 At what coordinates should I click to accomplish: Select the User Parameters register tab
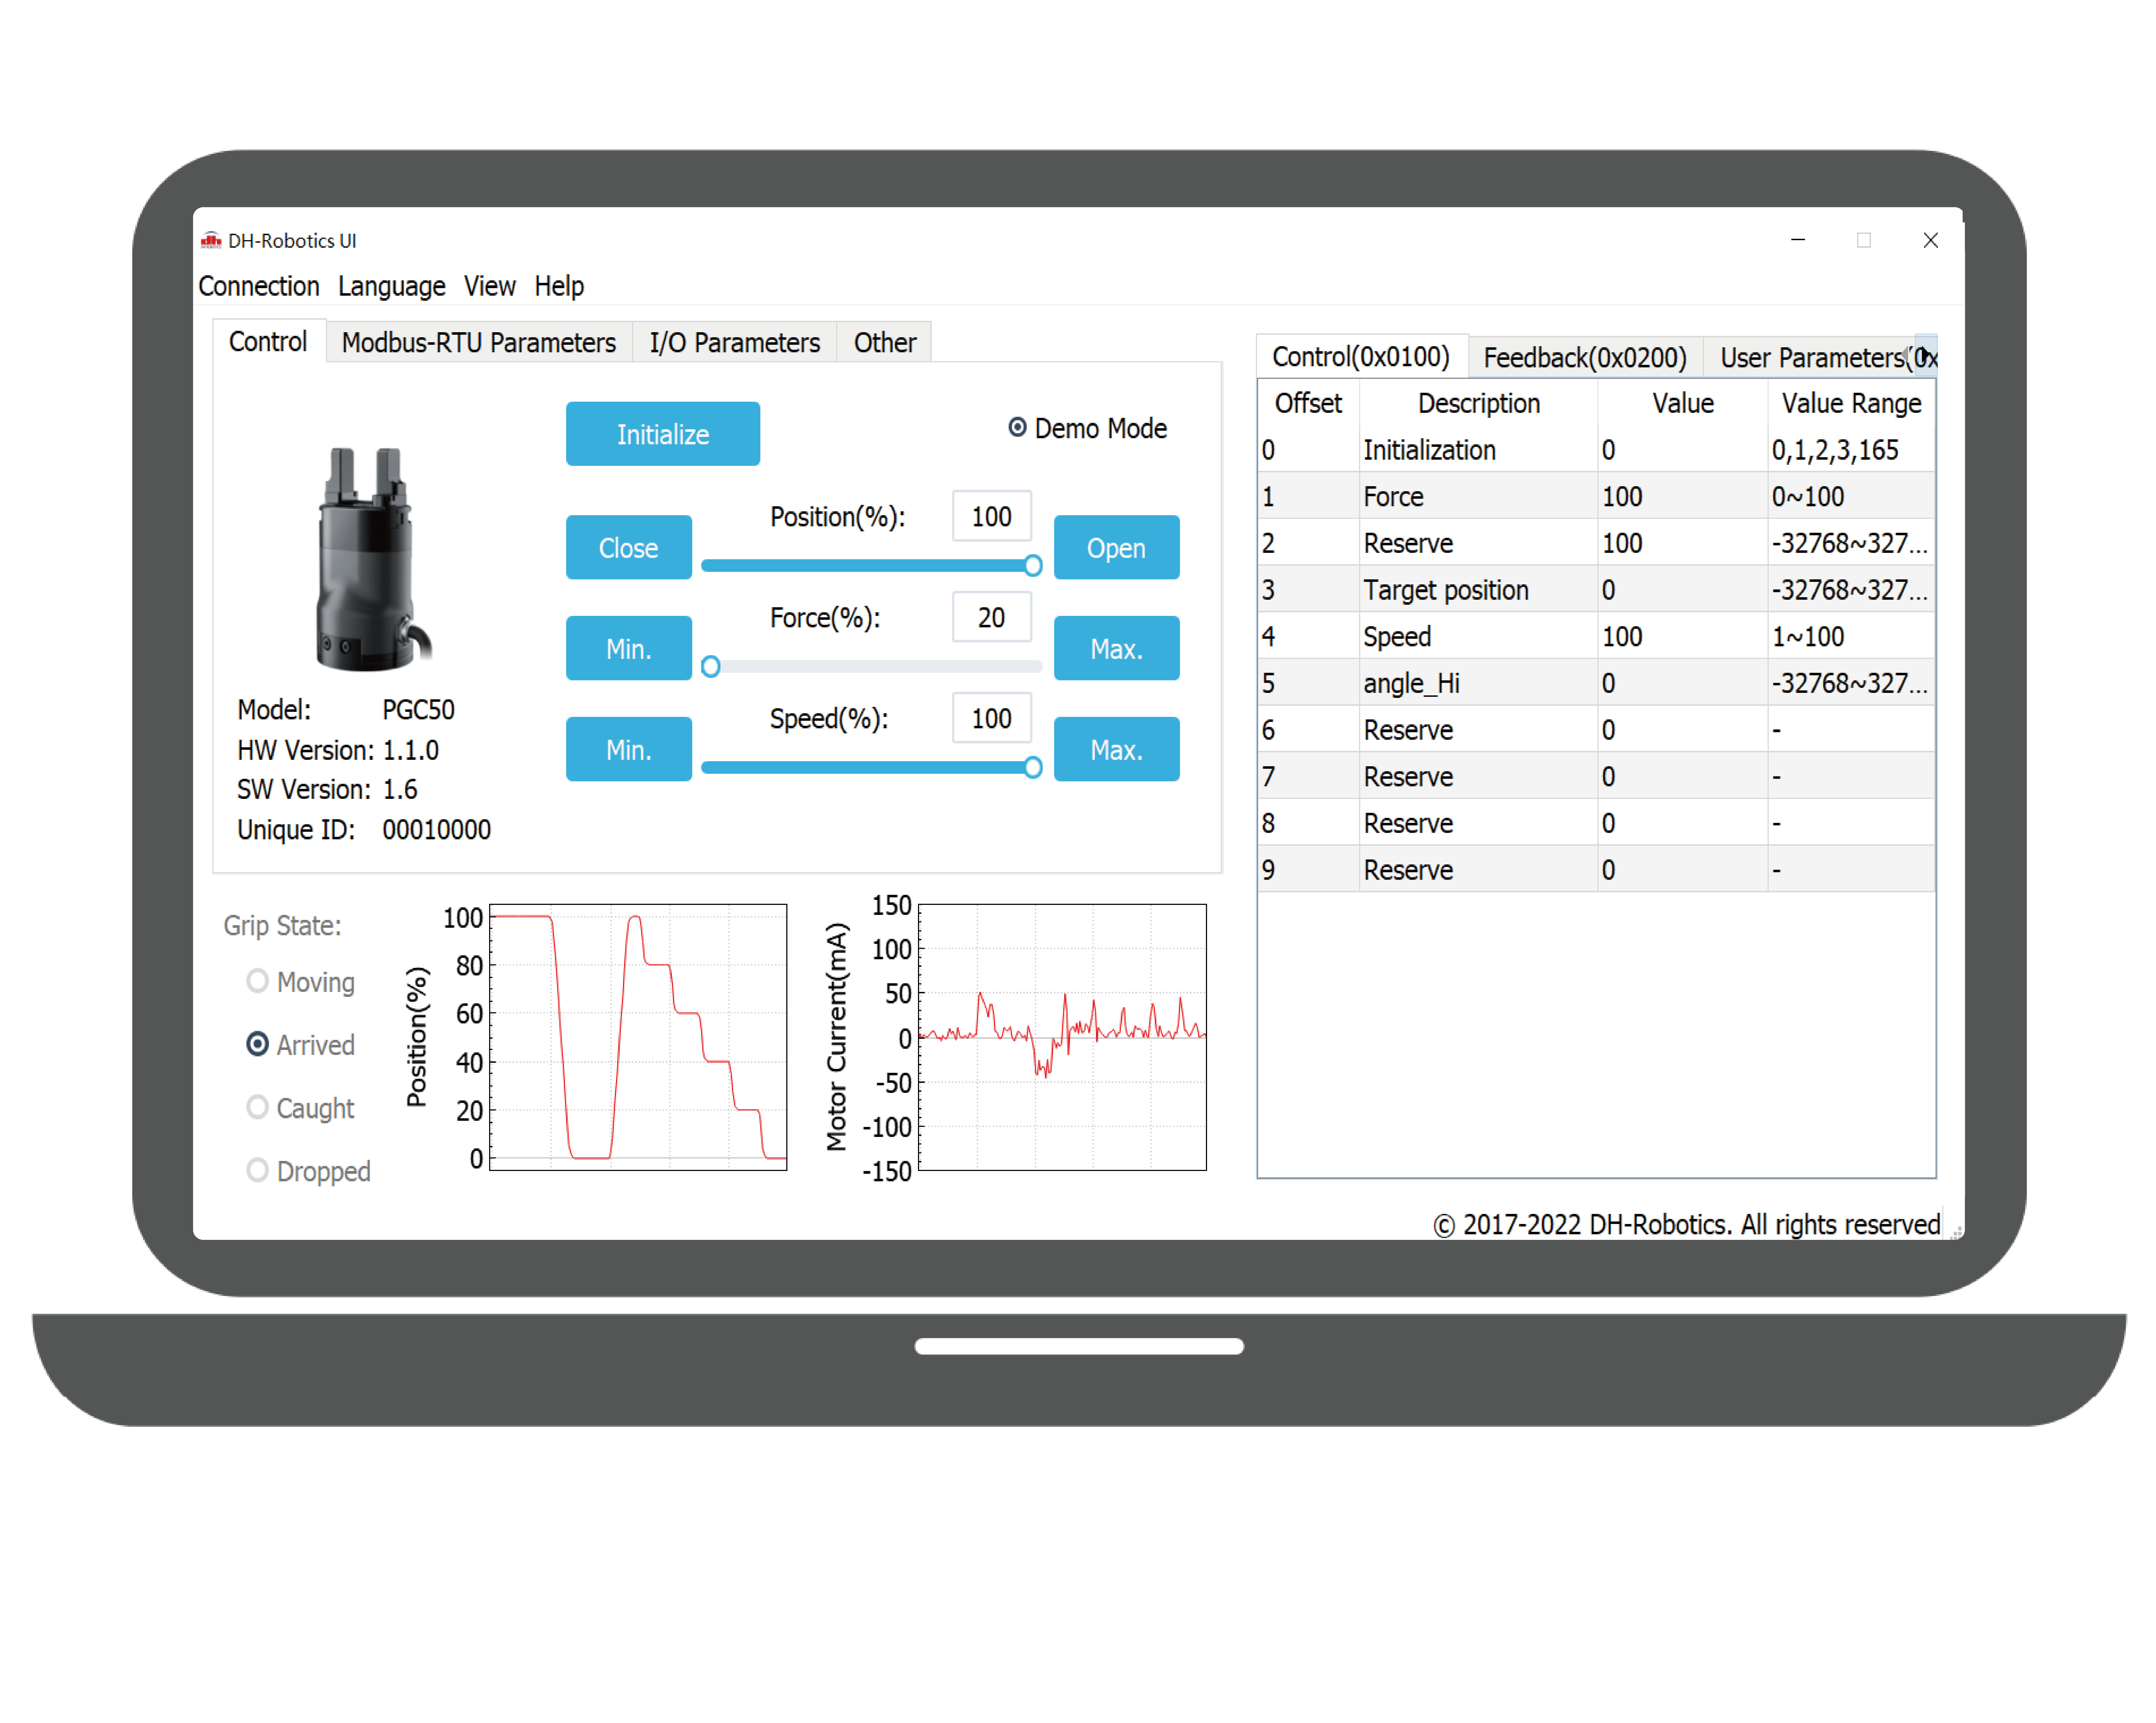(1810, 358)
